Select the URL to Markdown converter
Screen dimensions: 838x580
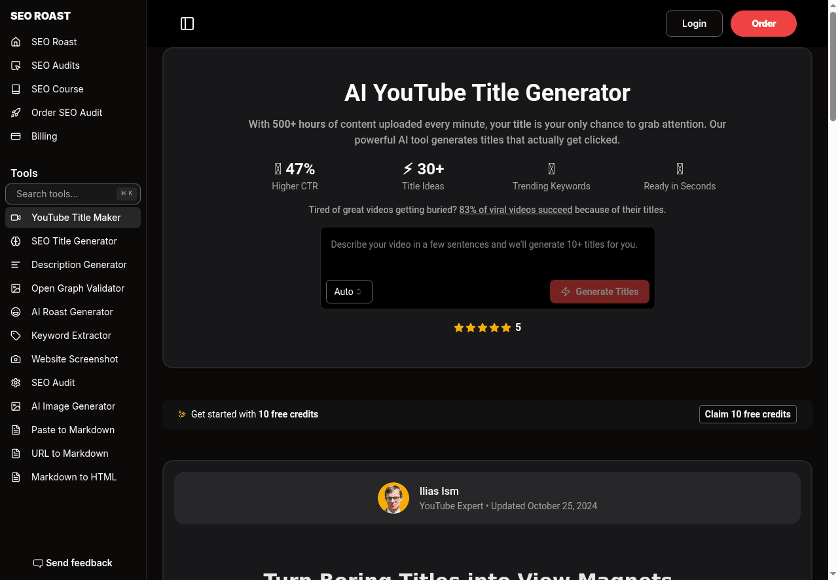69,454
